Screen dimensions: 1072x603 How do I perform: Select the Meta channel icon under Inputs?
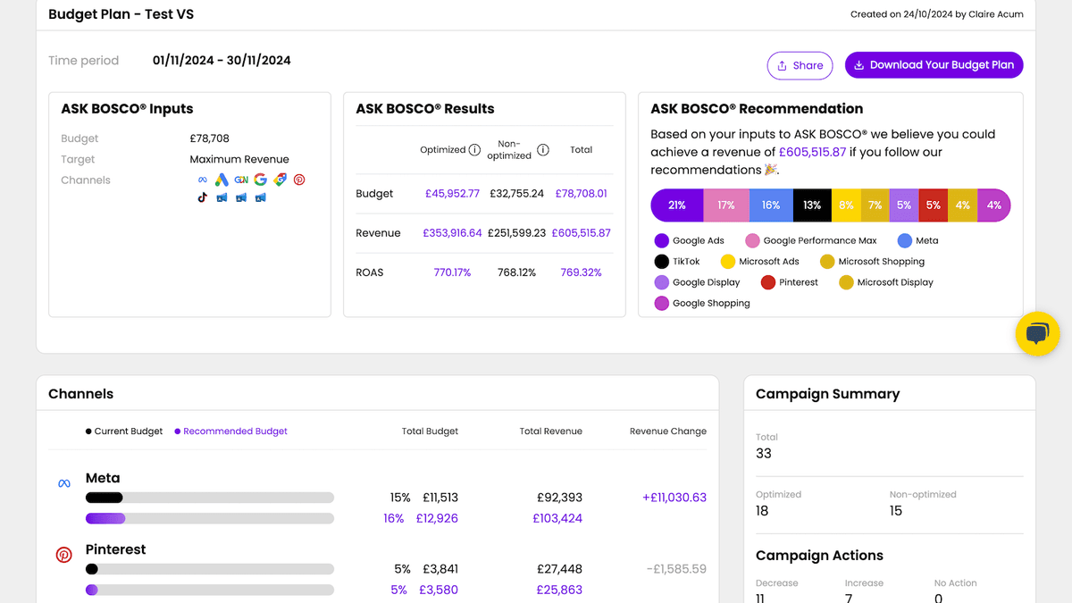pos(203,180)
